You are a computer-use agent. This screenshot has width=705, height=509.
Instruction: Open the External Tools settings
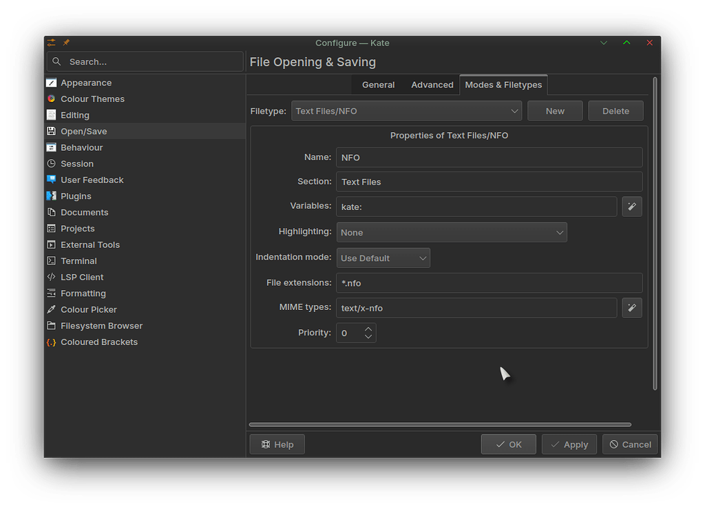(90, 245)
